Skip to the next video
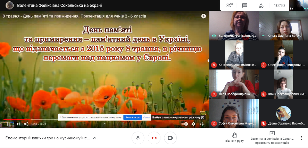The image size is (308, 148). [18, 124]
